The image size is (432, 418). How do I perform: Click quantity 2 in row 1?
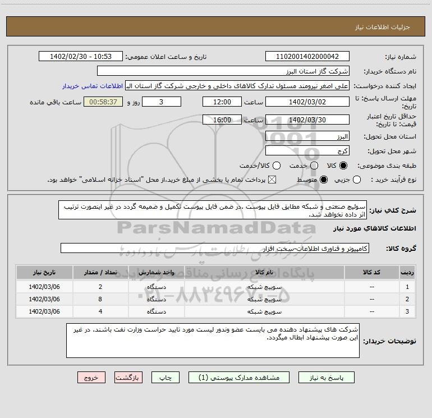coord(100,287)
